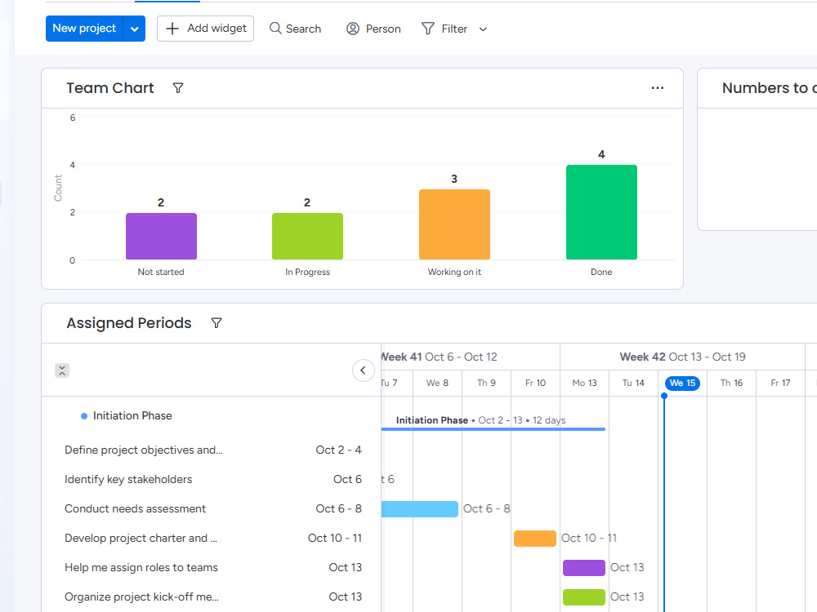Click the Fr 17 day column header
Screen dimensions: 817x612
point(780,383)
